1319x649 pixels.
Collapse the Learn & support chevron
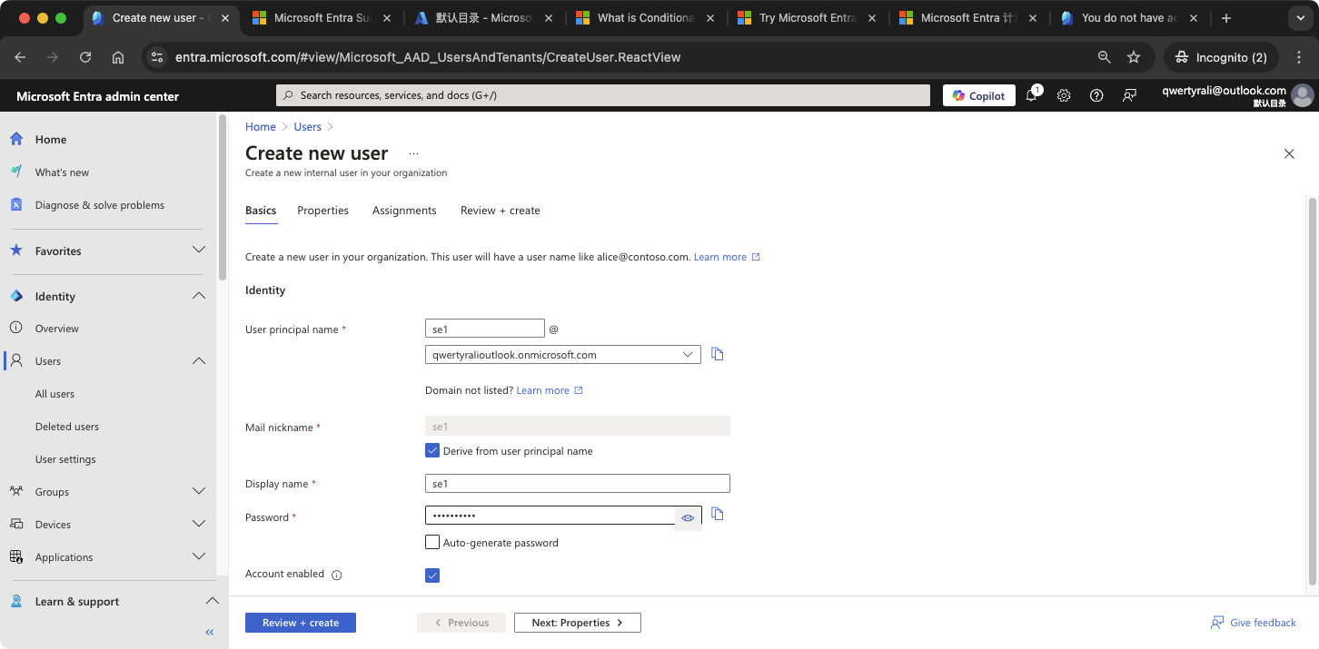tap(212, 601)
